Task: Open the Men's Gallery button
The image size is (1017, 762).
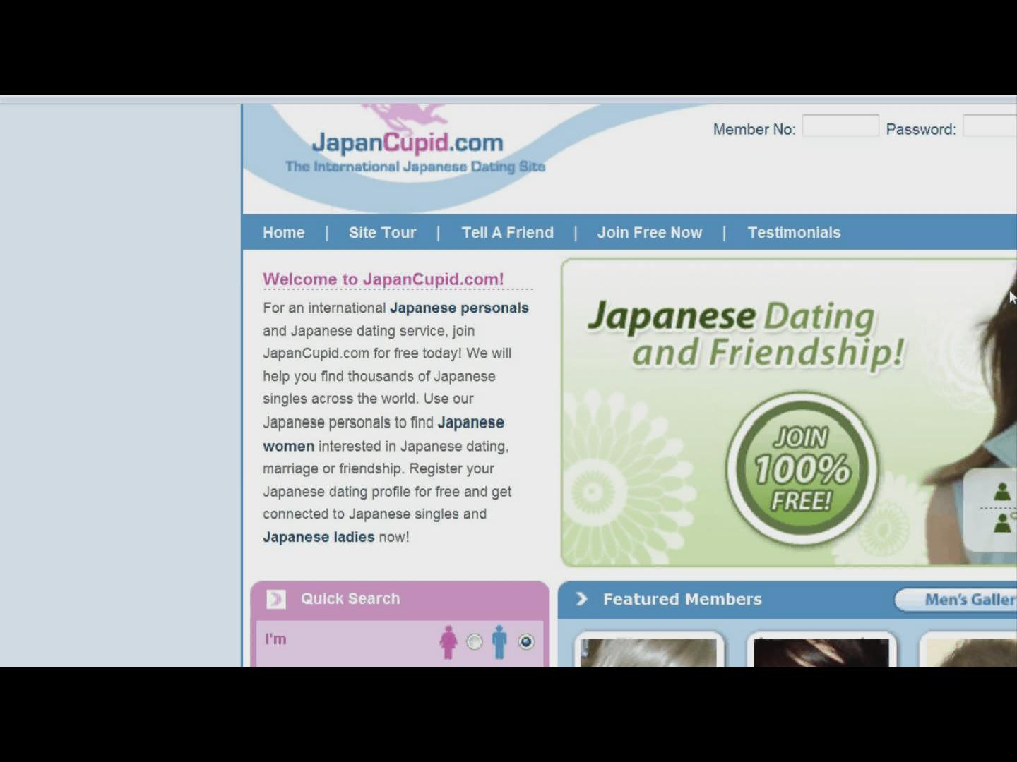Action: click(956, 600)
